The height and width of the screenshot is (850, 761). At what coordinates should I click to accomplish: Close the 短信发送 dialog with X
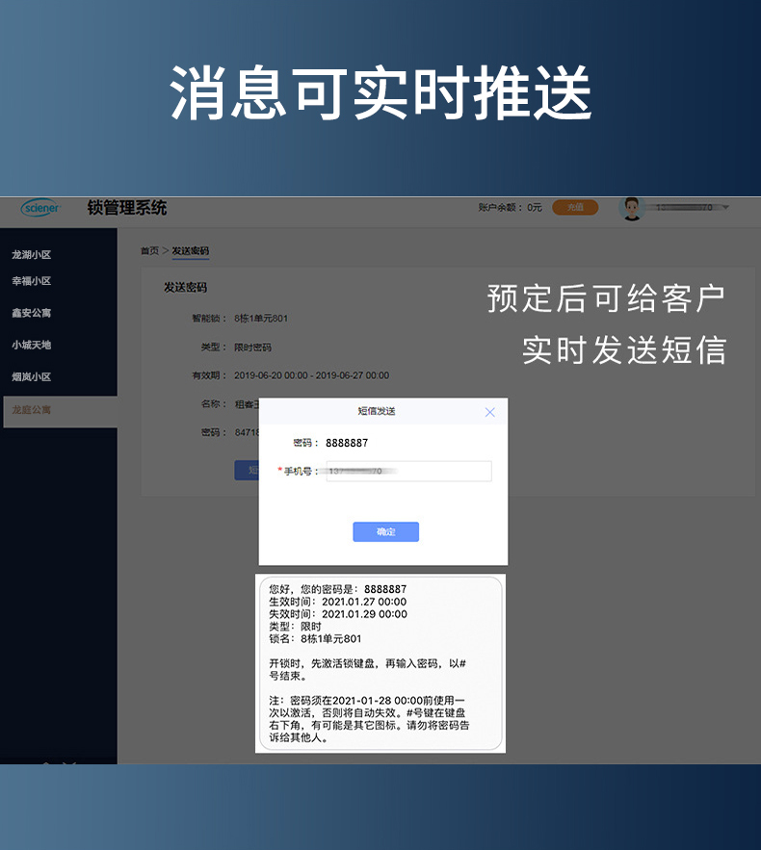(x=489, y=412)
